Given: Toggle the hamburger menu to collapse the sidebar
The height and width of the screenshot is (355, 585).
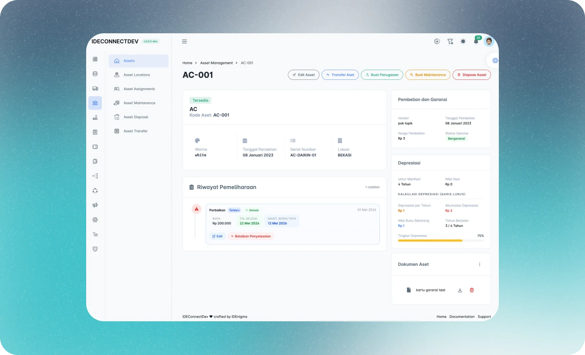Looking at the screenshot, I should point(184,41).
